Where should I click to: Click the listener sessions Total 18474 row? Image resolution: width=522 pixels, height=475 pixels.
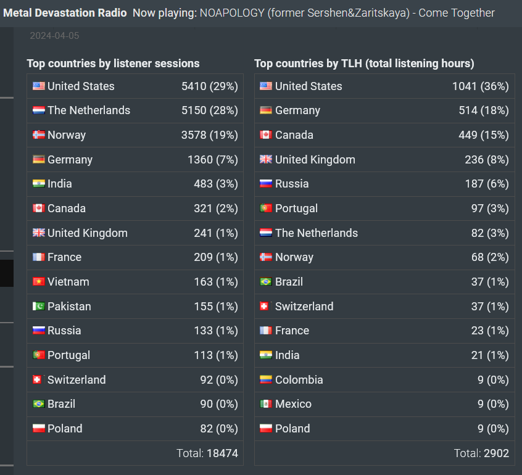pyautogui.click(x=135, y=453)
